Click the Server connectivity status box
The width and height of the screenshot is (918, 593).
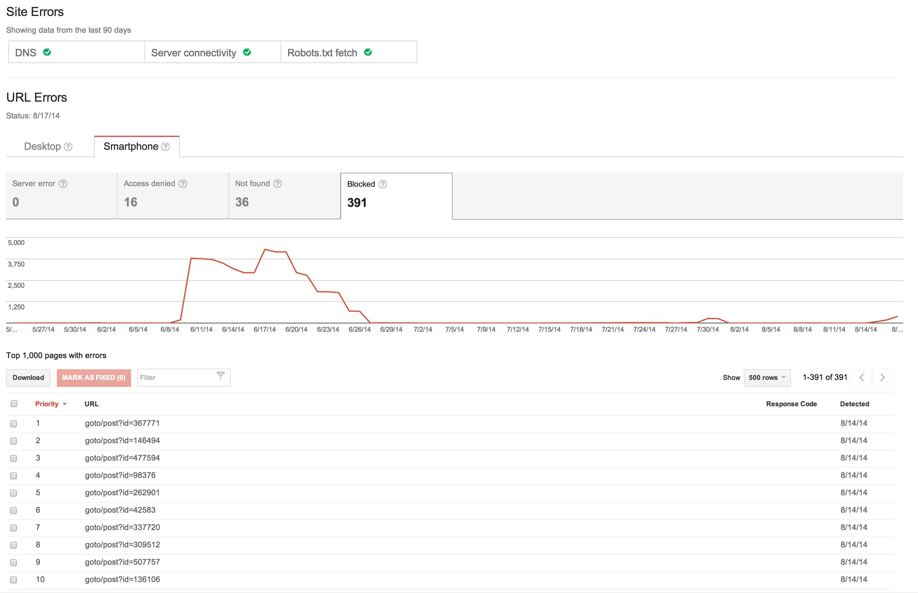tap(213, 52)
